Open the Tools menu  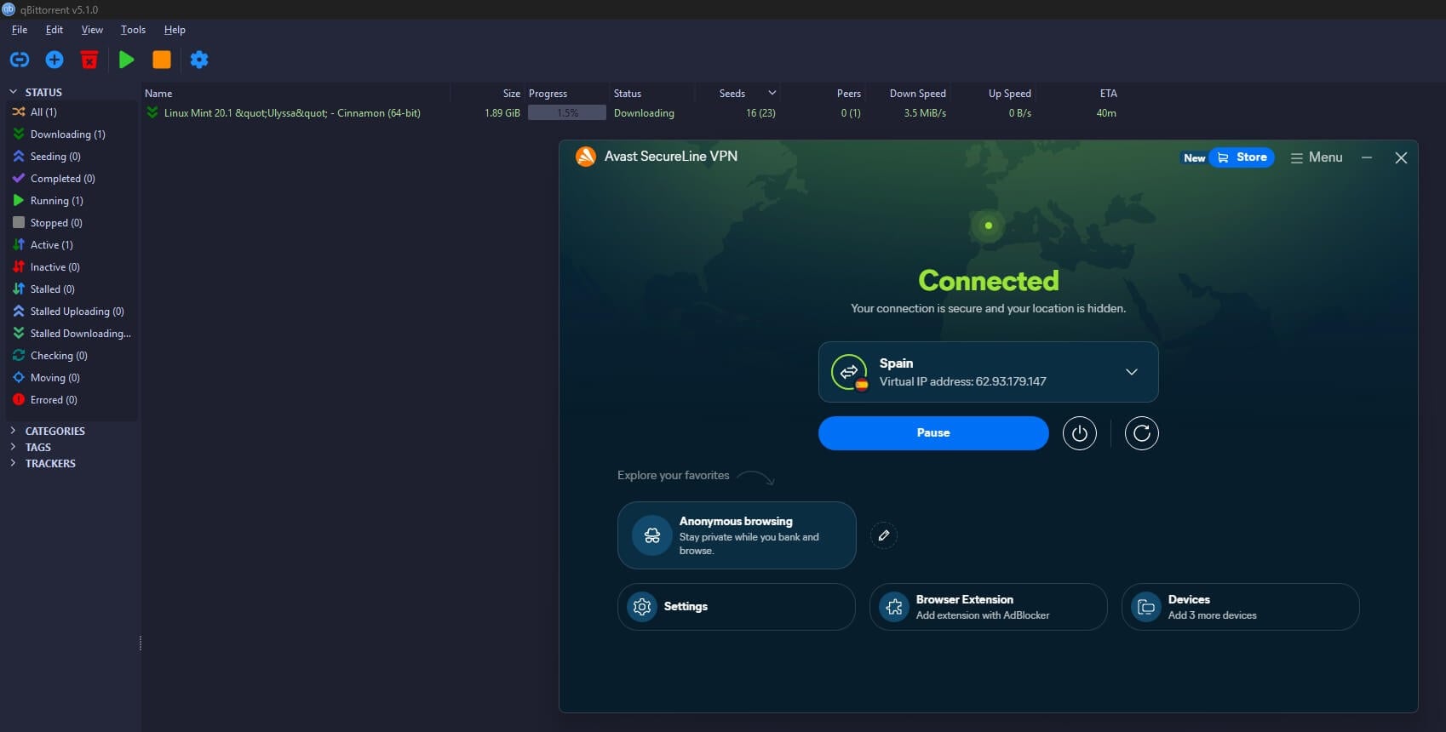[133, 30]
